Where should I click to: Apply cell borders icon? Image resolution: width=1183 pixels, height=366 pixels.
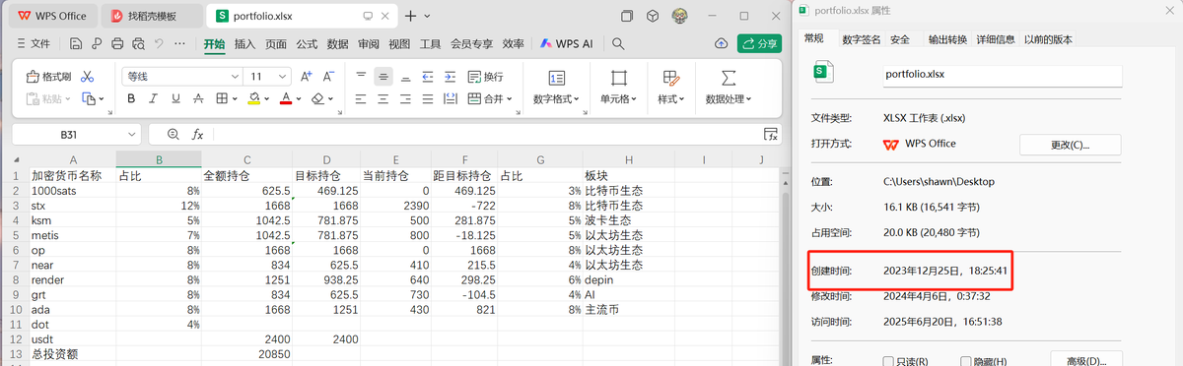[x=222, y=98]
